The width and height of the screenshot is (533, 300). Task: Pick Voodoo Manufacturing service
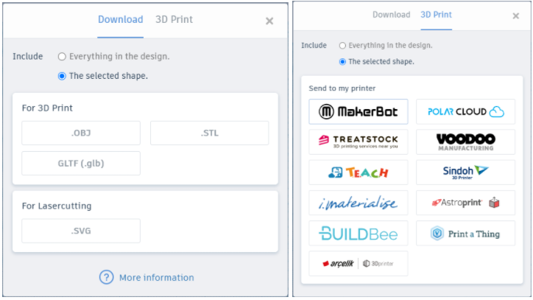[465, 142]
